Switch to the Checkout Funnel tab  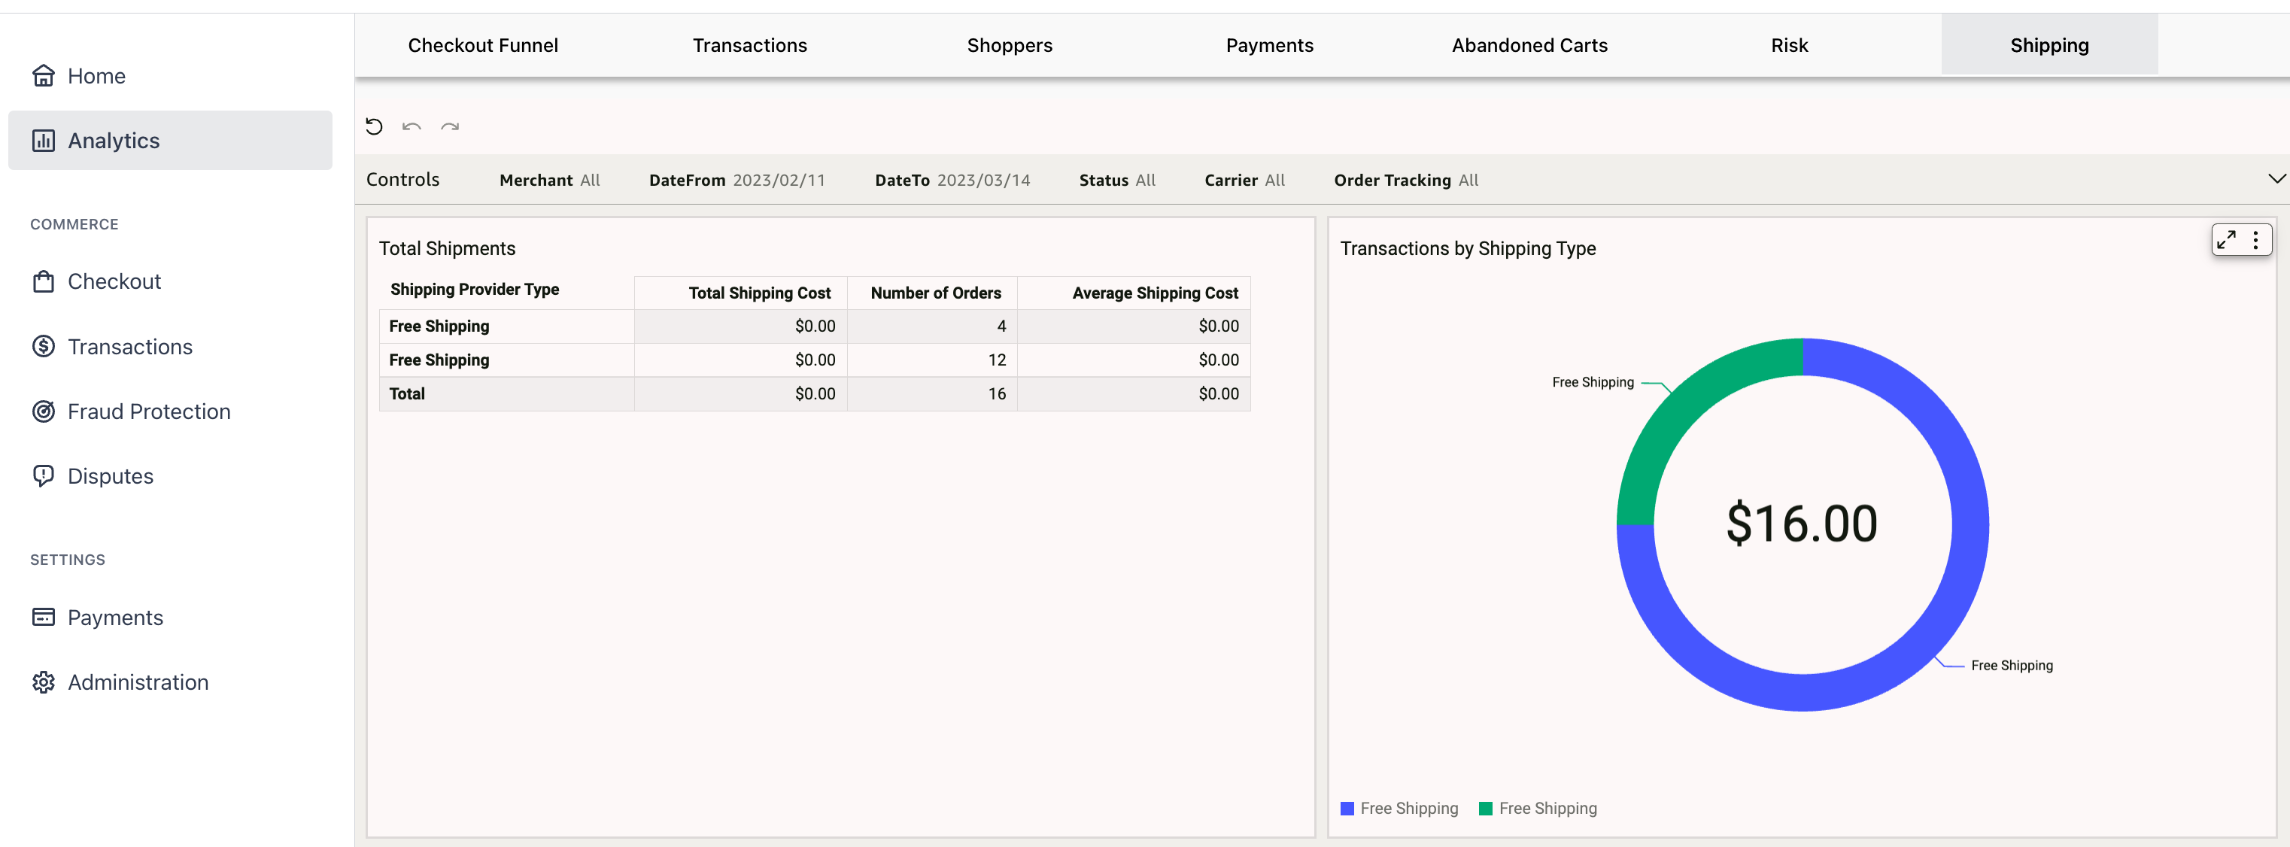(x=483, y=45)
